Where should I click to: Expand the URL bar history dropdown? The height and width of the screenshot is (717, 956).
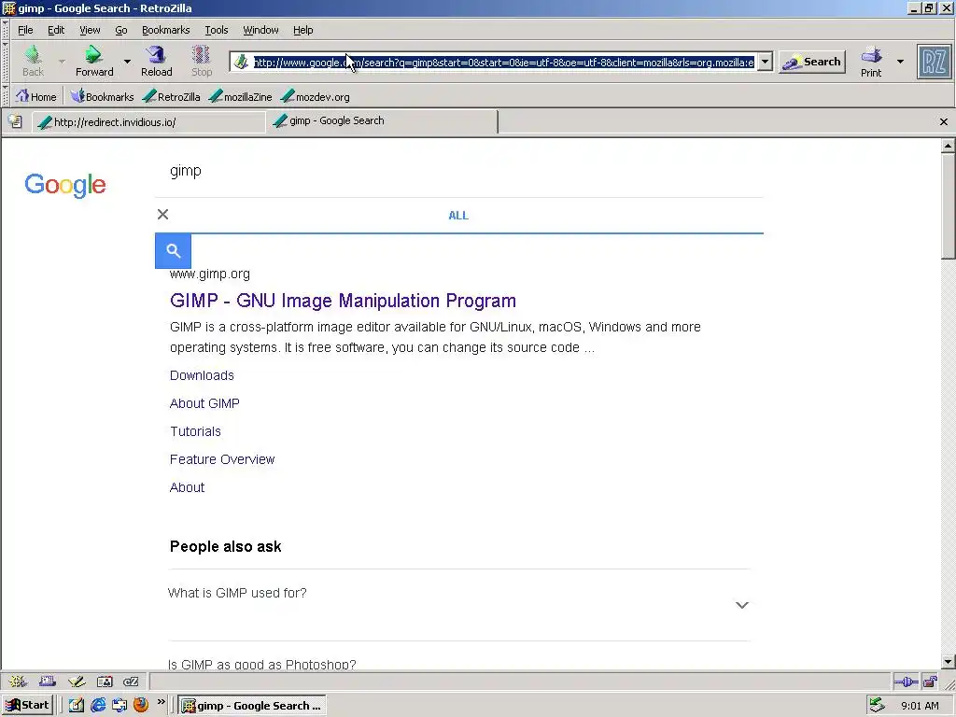pyautogui.click(x=765, y=62)
